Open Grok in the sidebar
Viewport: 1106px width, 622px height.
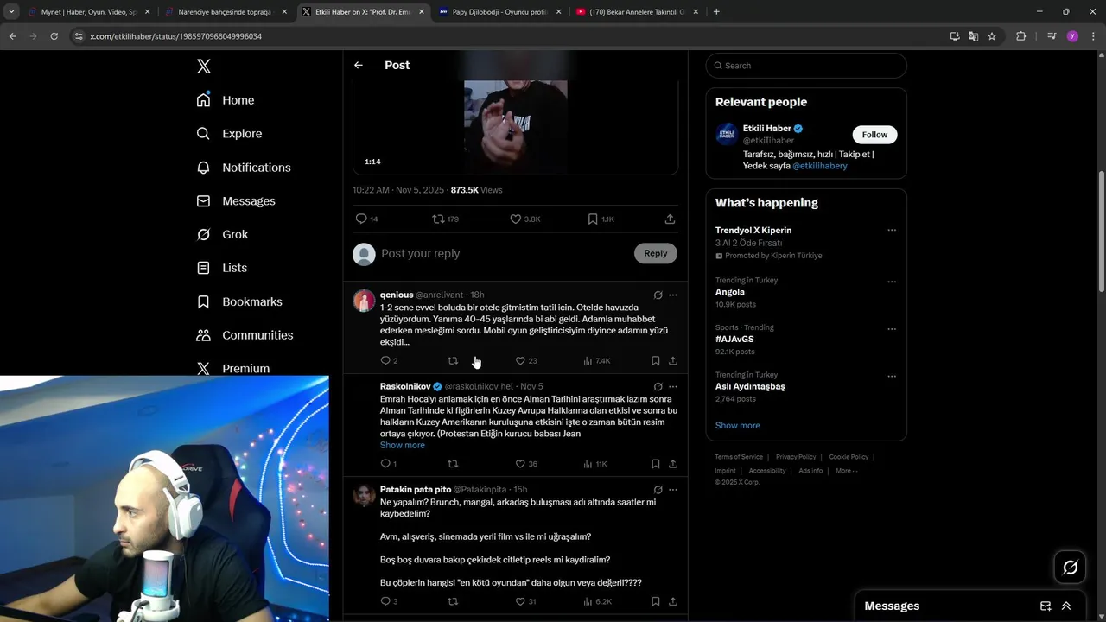(x=222, y=234)
